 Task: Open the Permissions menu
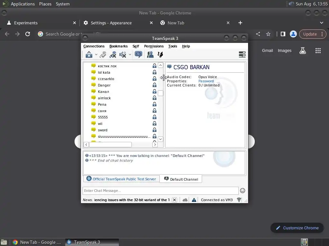[x=154, y=46]
